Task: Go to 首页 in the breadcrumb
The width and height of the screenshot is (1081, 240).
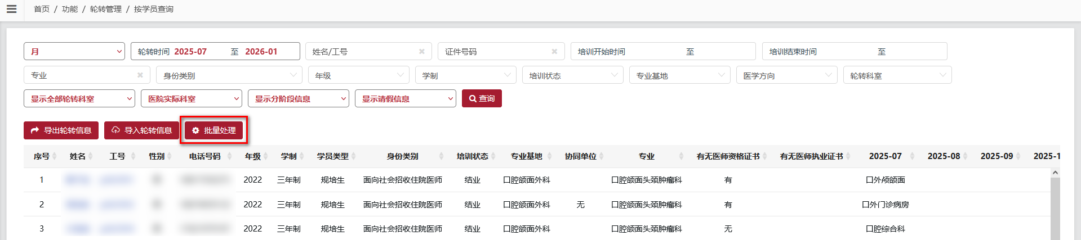Action: 42,9
